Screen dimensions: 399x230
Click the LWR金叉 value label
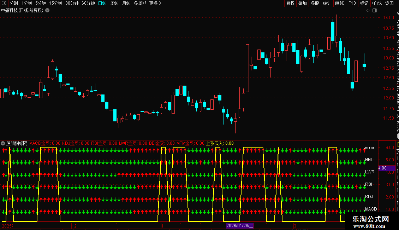pyautogui.click(x=133, y=143)
